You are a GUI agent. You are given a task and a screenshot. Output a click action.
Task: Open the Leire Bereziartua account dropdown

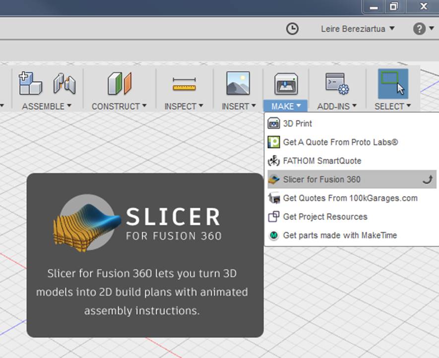(358, 29)
